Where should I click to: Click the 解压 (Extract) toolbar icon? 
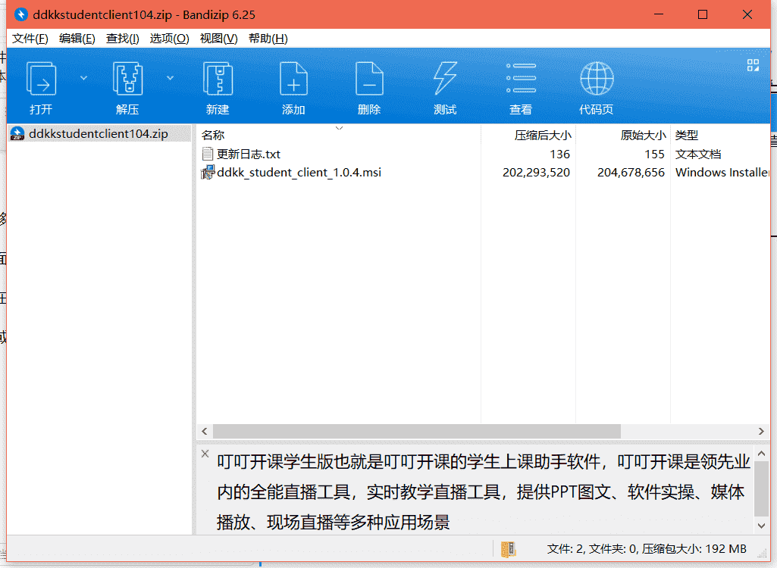[x=127, y=80]
